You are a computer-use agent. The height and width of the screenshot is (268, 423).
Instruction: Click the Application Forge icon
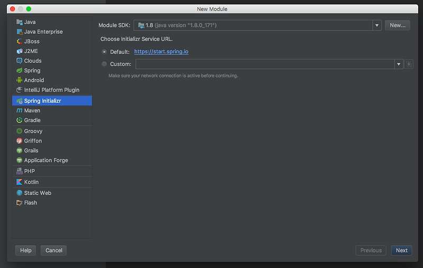coord(20,160)
